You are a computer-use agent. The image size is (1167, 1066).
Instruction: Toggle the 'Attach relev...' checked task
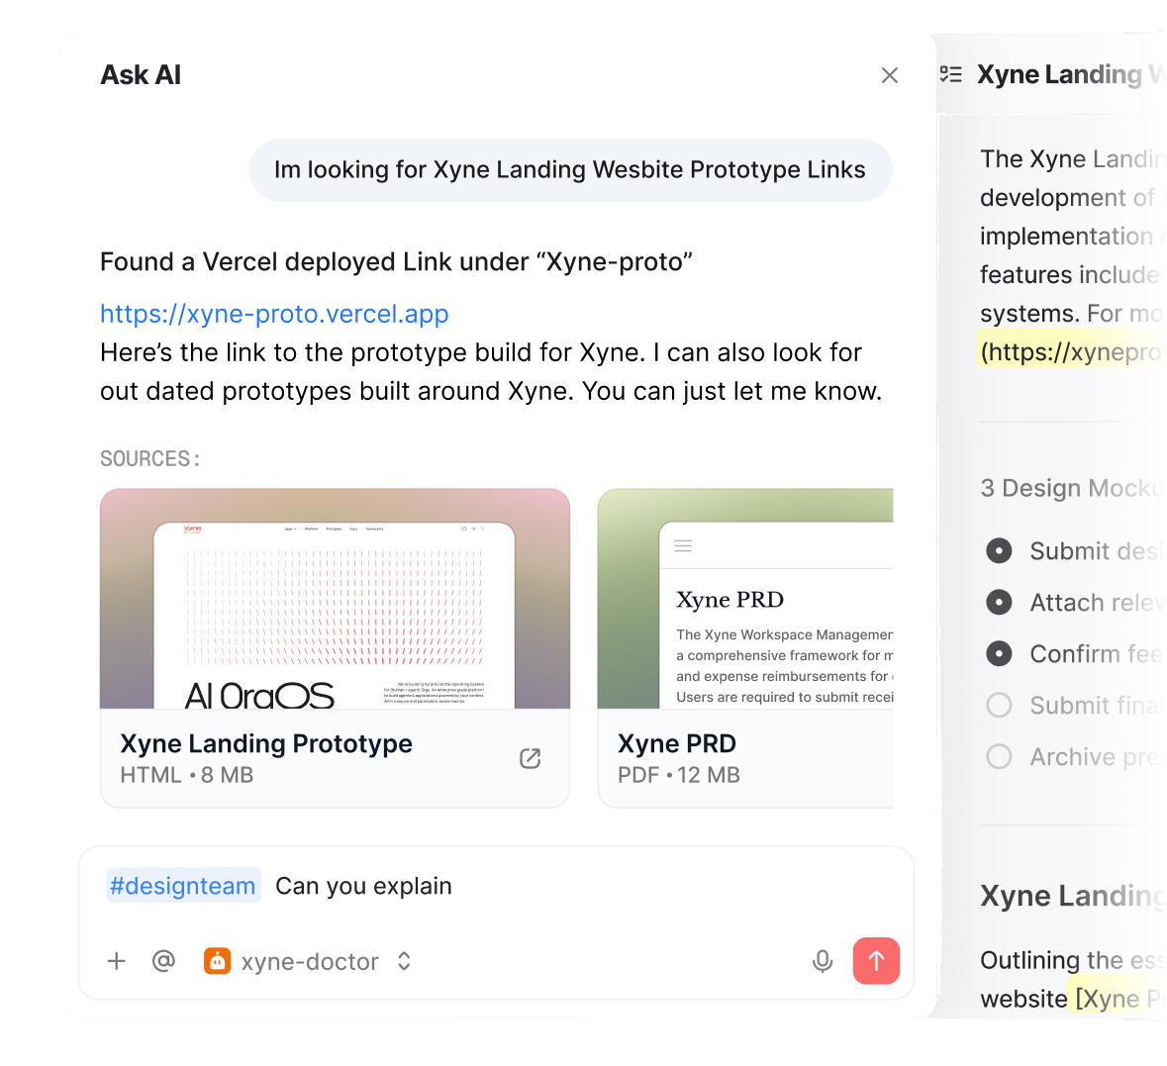pyautogui.click(x=999, y=602)
